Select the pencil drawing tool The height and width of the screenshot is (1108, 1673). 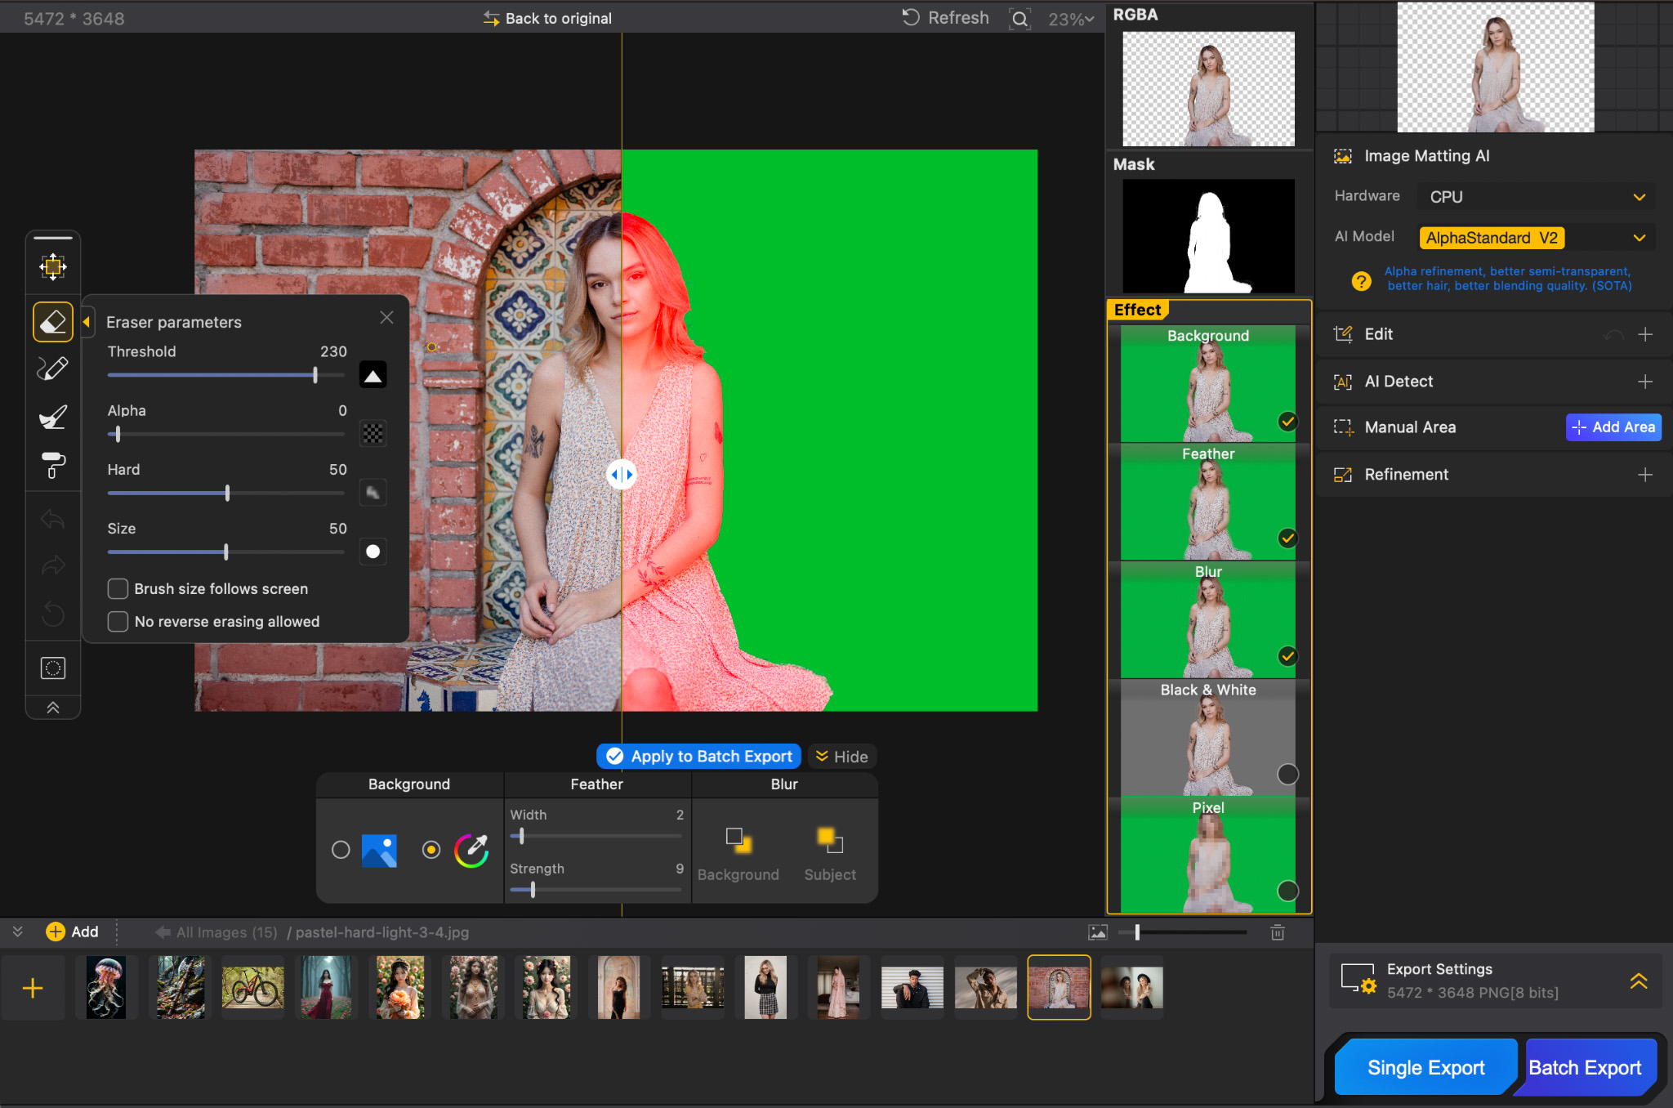tap(52, 369)
